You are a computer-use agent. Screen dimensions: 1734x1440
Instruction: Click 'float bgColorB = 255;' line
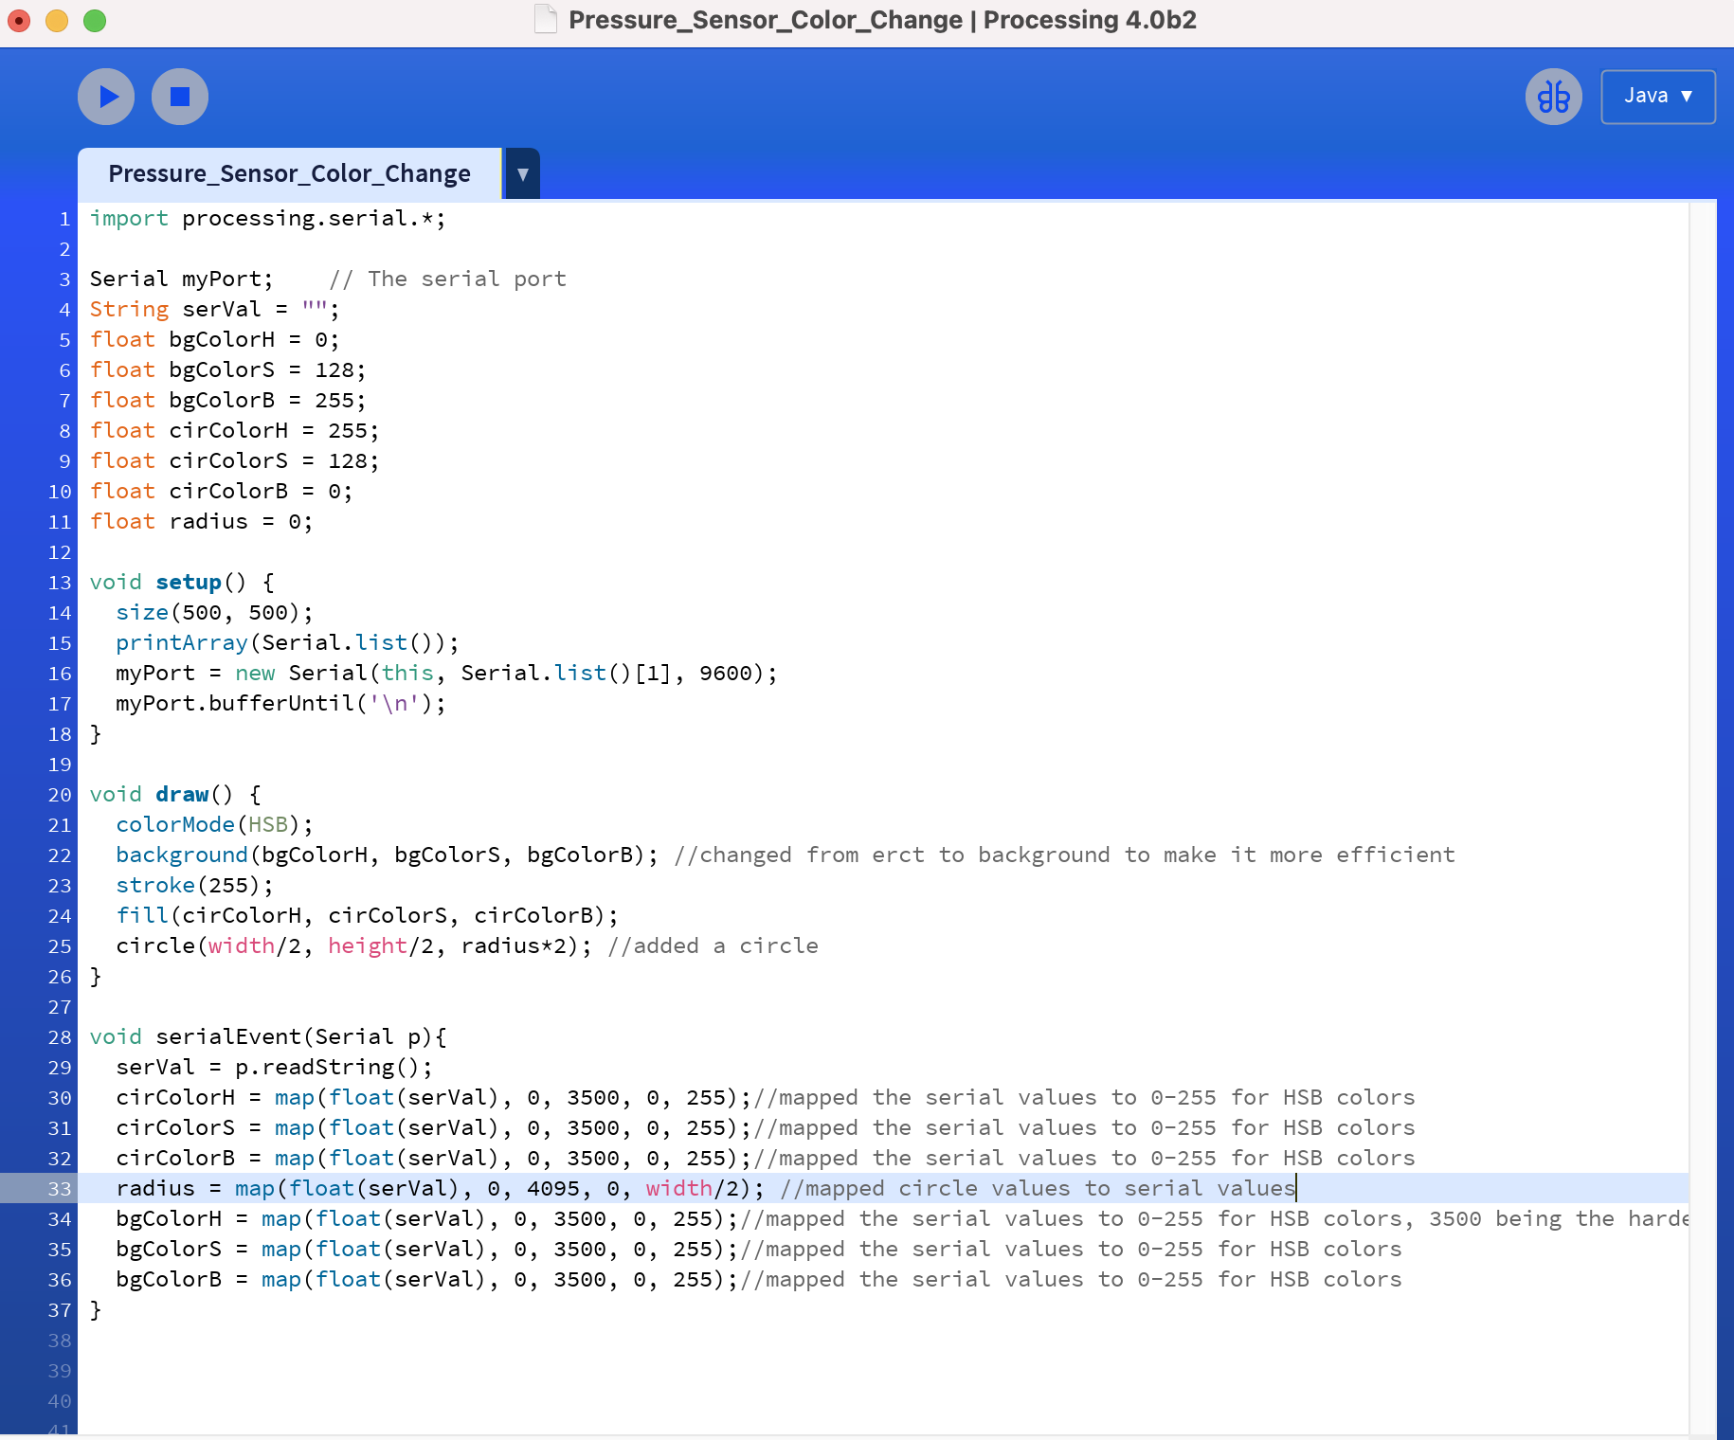coord(227,400)
